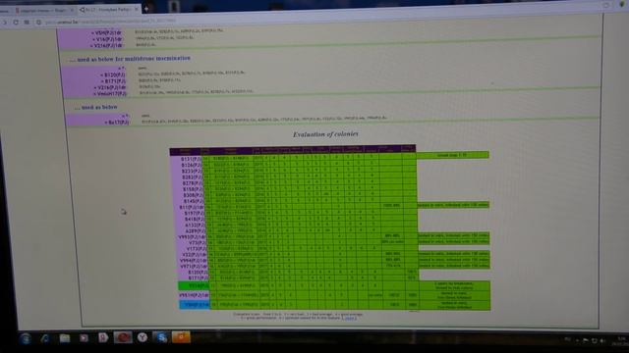
Task: Open B233(PJ) row in evaluation table
Action: pyautogui.click(x=192, y=171)
